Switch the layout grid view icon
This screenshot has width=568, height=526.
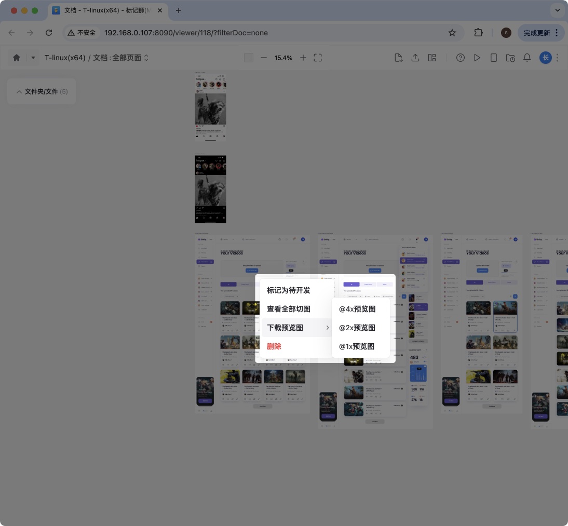tap(432, 58)
